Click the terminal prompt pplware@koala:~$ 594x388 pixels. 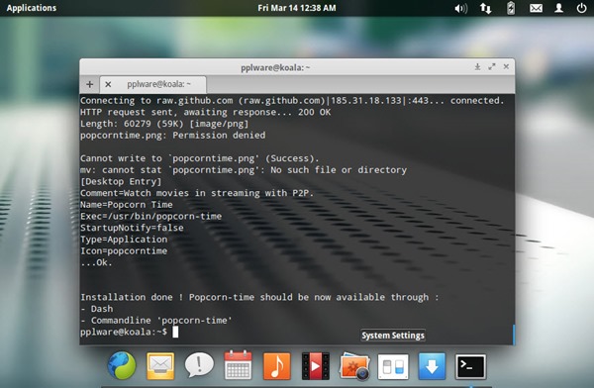[124, 332]
